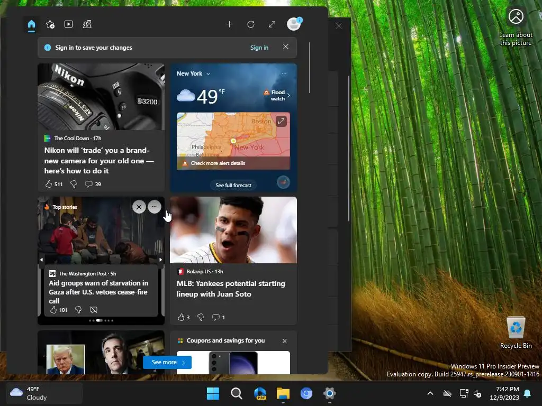
Task: Open the Nikon camera photo thumbnail
Action: (101, 97)
